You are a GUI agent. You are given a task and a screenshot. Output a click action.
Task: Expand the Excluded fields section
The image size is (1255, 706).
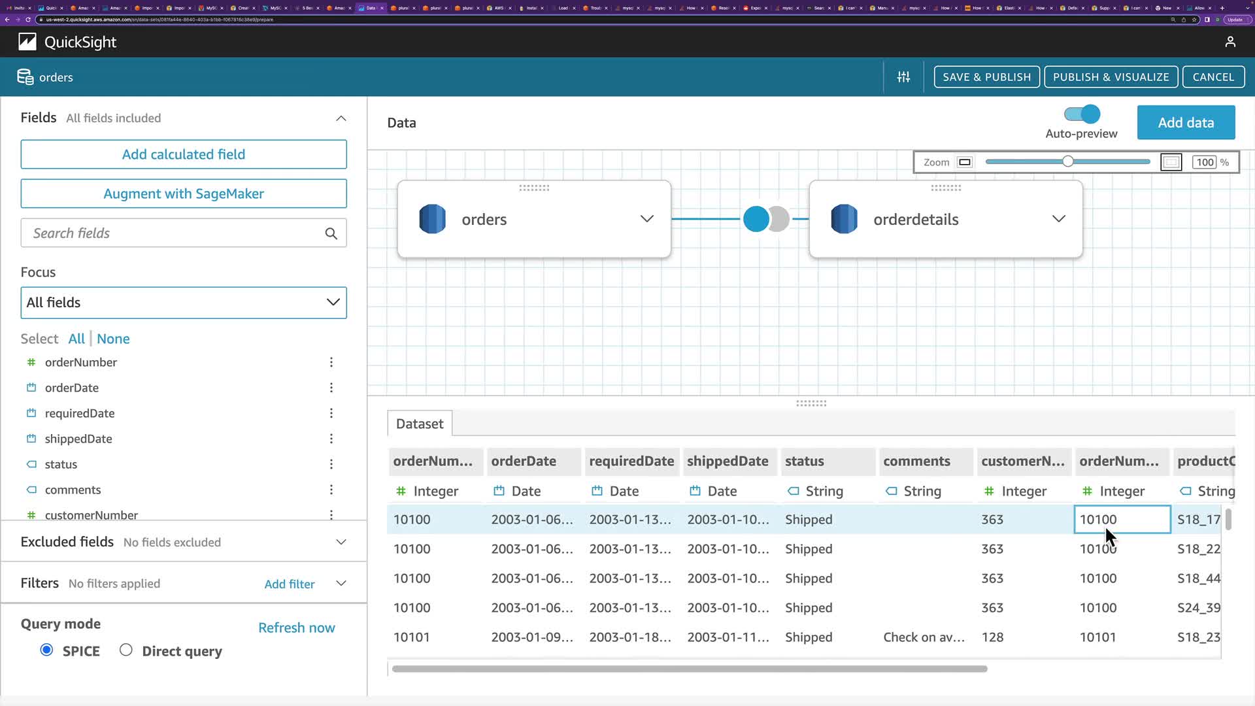[341, 542]
